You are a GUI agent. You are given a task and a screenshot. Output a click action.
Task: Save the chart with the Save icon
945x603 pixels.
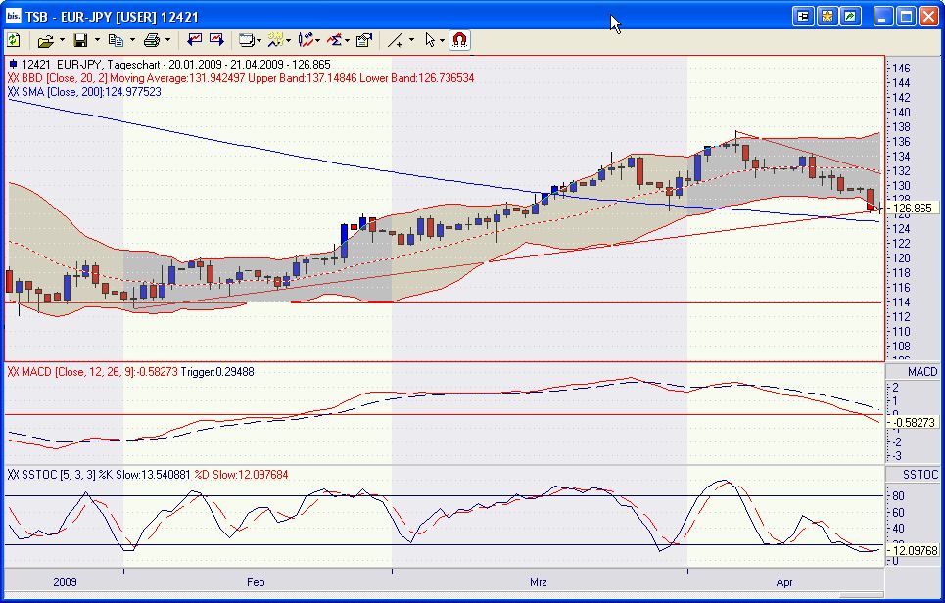82,40
